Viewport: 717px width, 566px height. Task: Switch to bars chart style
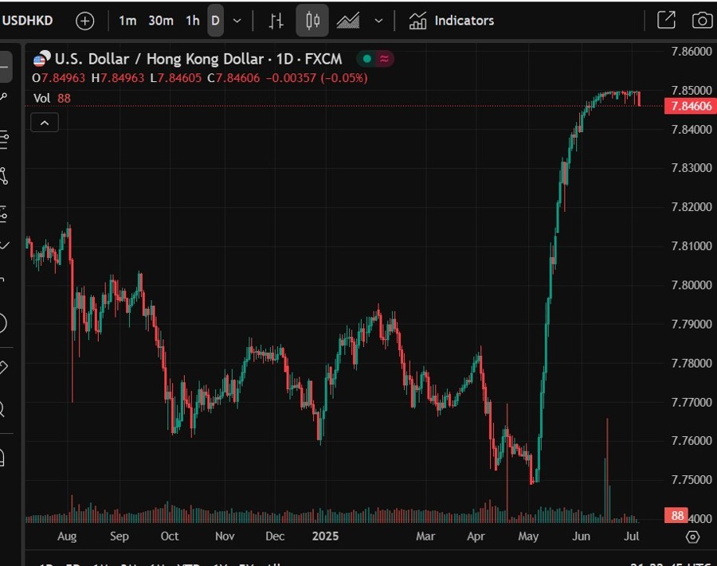pos(276,20)
